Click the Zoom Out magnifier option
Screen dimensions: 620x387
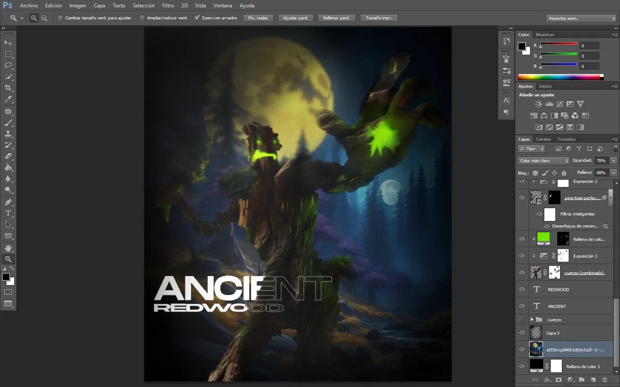tap(45, 18)
